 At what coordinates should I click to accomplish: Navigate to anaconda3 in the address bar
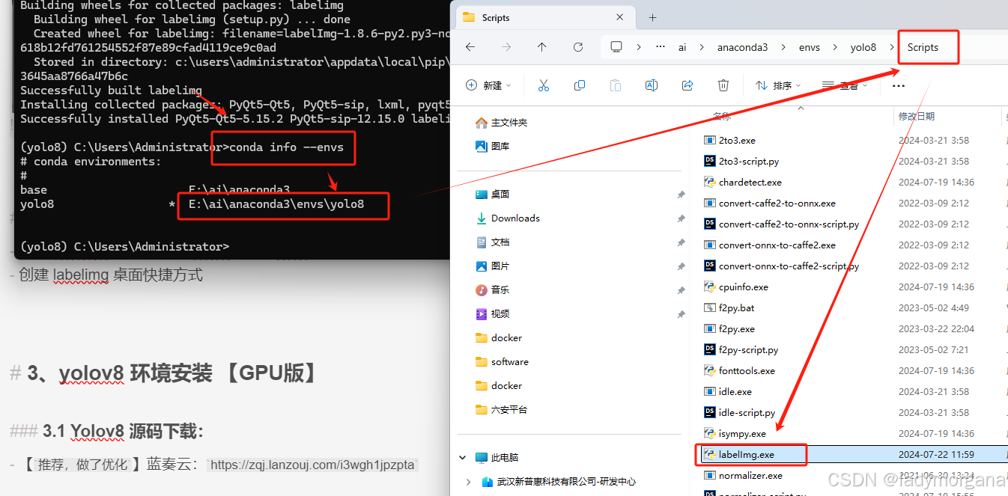(742, 47)
